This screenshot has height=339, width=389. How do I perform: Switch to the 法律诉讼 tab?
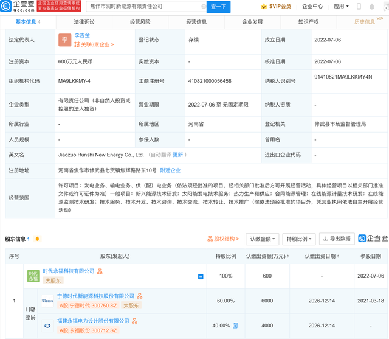[84, 21]
